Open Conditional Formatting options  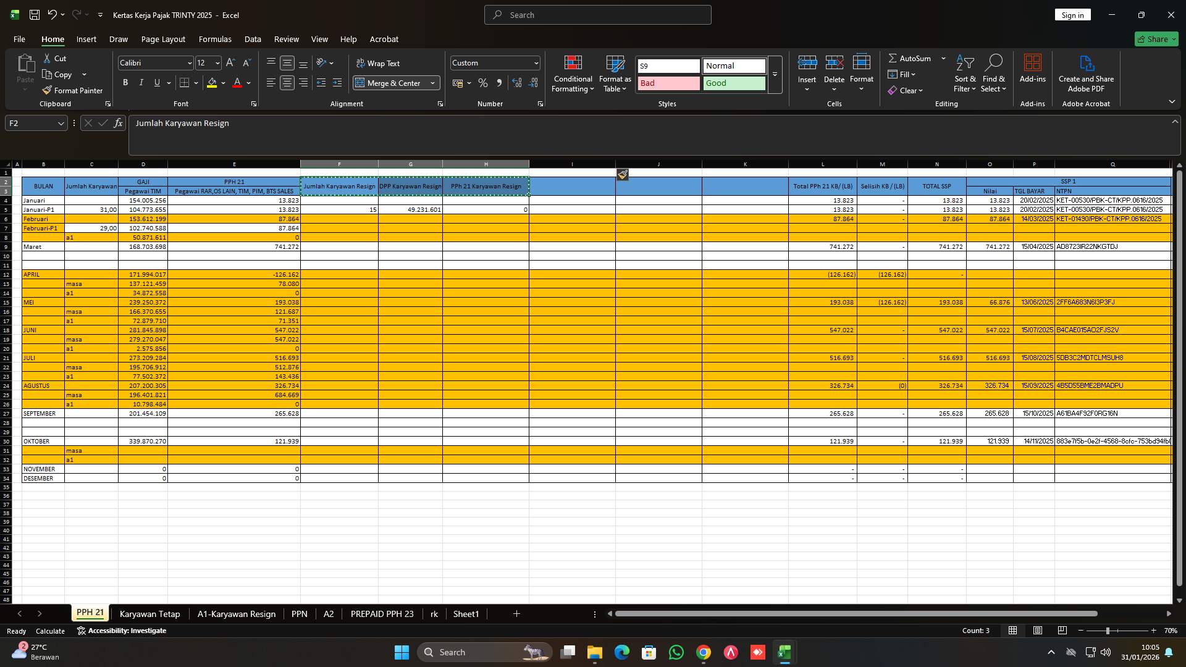point(572,73)
